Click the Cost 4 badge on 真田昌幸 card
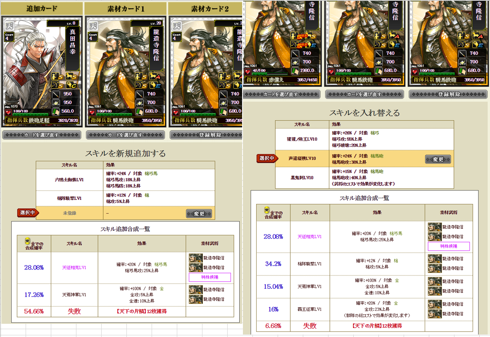Screen dimensions: 490x337 click(x=9, y=36)
